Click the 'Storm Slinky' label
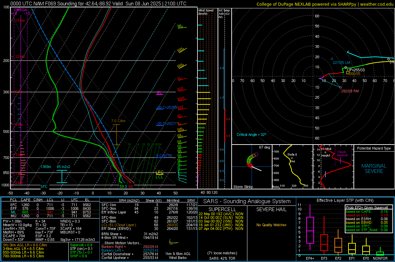Viewport: 395px width, 262px height. [243, 187]
